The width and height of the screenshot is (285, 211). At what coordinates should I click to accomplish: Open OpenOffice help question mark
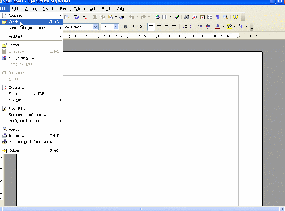pos(236,17)
